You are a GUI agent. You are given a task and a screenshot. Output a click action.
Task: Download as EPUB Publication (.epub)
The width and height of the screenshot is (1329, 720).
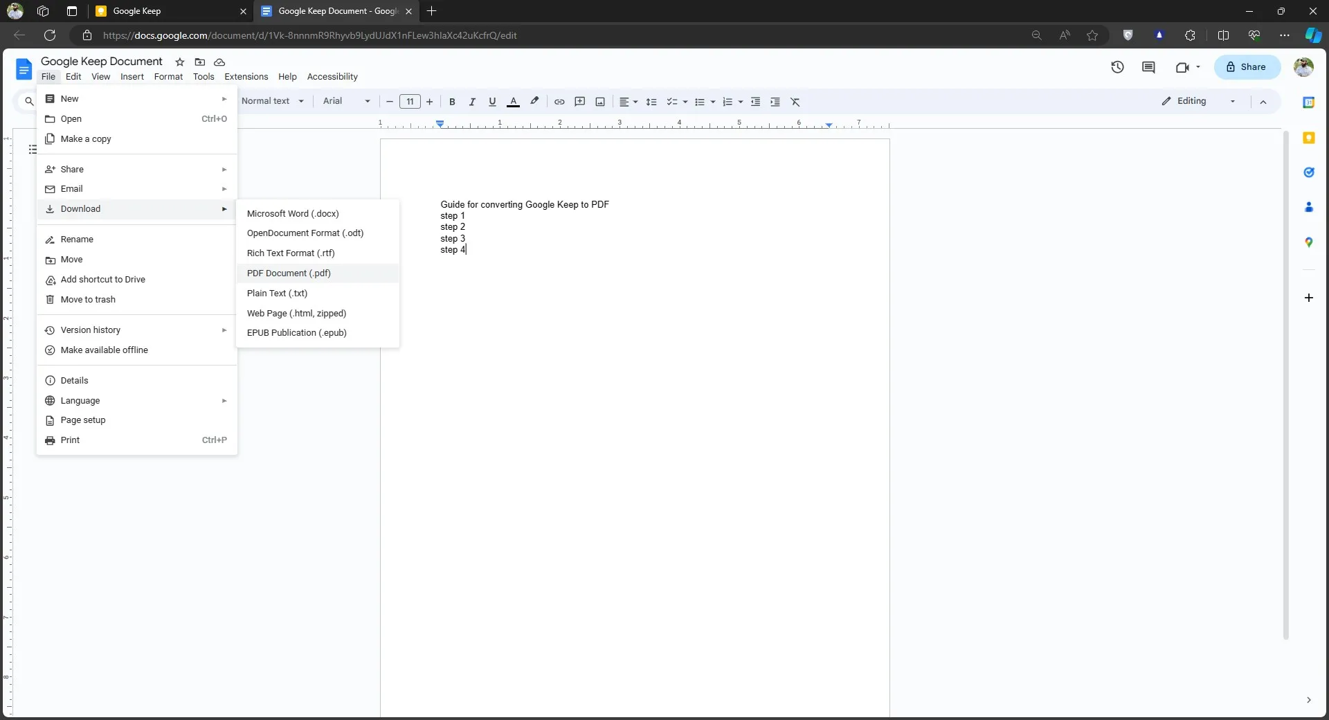tap(318, 333)
